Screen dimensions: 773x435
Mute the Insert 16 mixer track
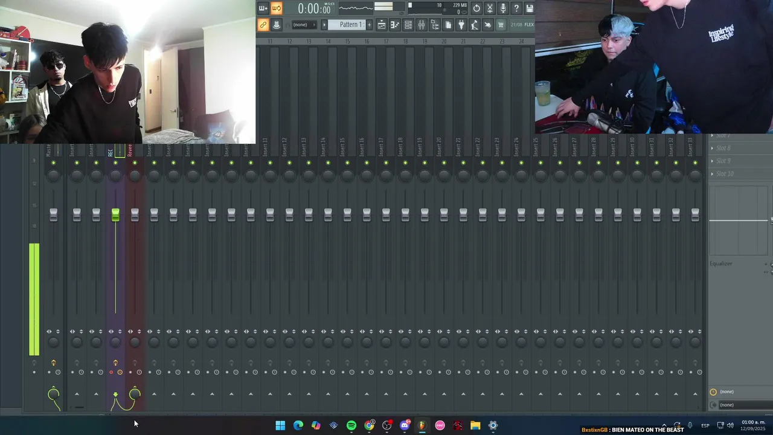coord(367,163)
